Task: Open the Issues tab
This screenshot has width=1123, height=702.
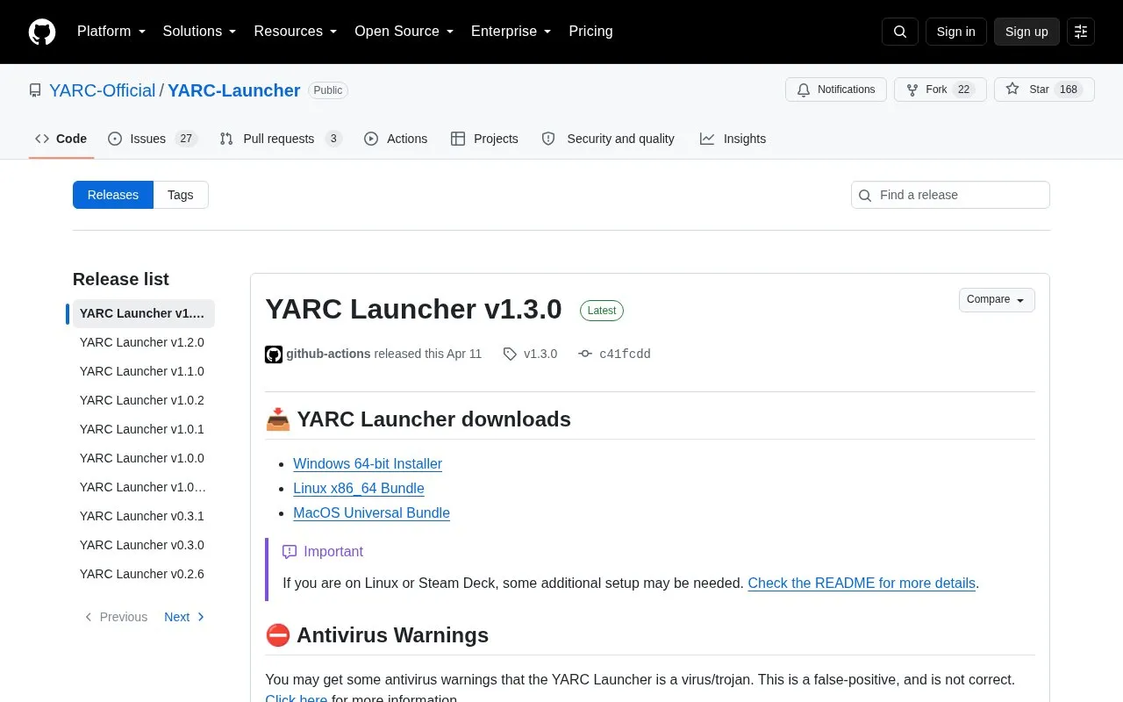Action: coord(153,139)
